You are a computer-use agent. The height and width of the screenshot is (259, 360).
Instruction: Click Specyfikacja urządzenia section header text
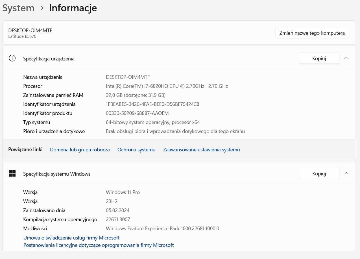pos(49,59)
